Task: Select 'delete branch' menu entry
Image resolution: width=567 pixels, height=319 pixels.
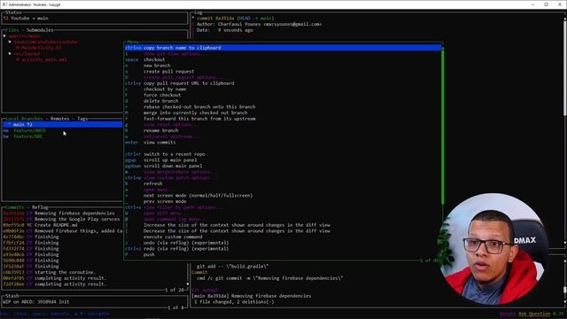Action: [x=161, y=101]
